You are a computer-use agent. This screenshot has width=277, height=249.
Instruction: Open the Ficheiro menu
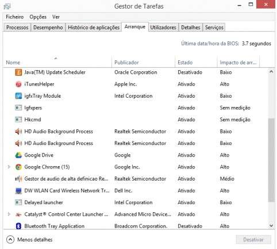click(x=15, y=17)
